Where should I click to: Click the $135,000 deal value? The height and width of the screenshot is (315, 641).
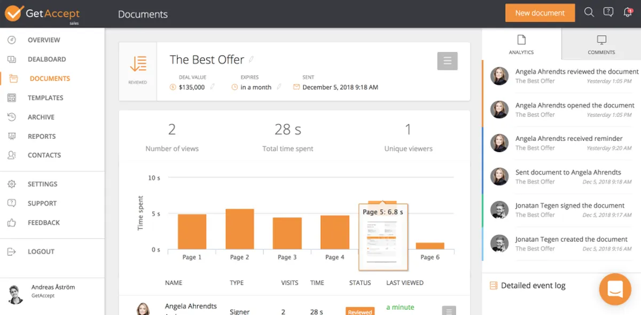coord(192,87)
